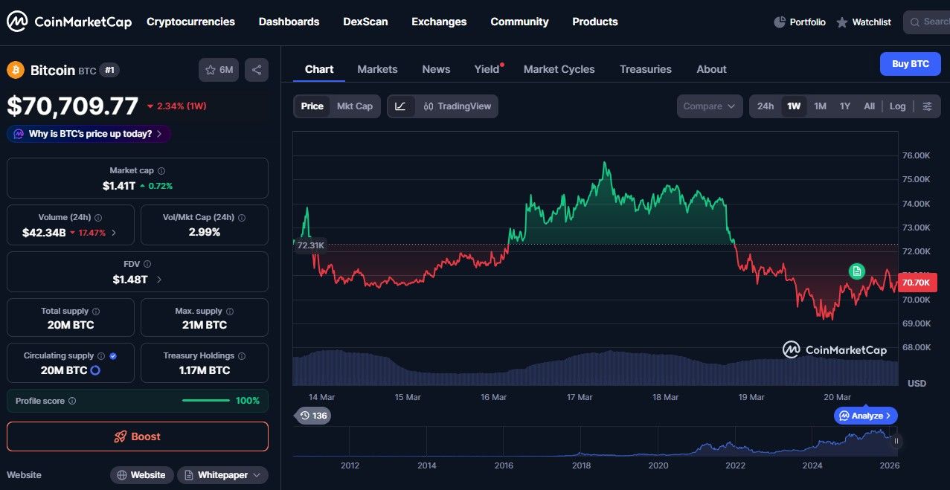
Task: Enable Log scale on the chart
Action: tap(897, 106)
